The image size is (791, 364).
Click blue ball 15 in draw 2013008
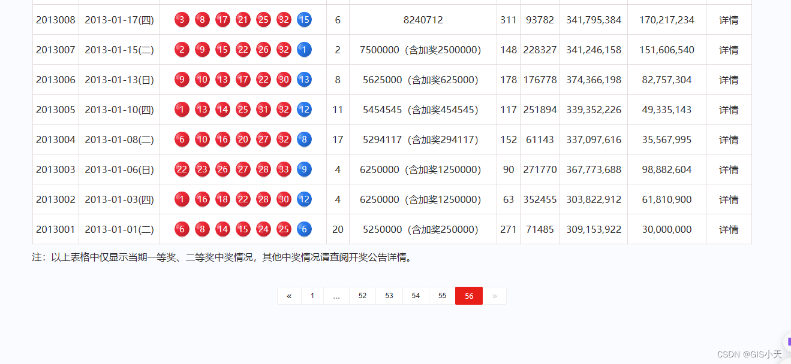304,20
